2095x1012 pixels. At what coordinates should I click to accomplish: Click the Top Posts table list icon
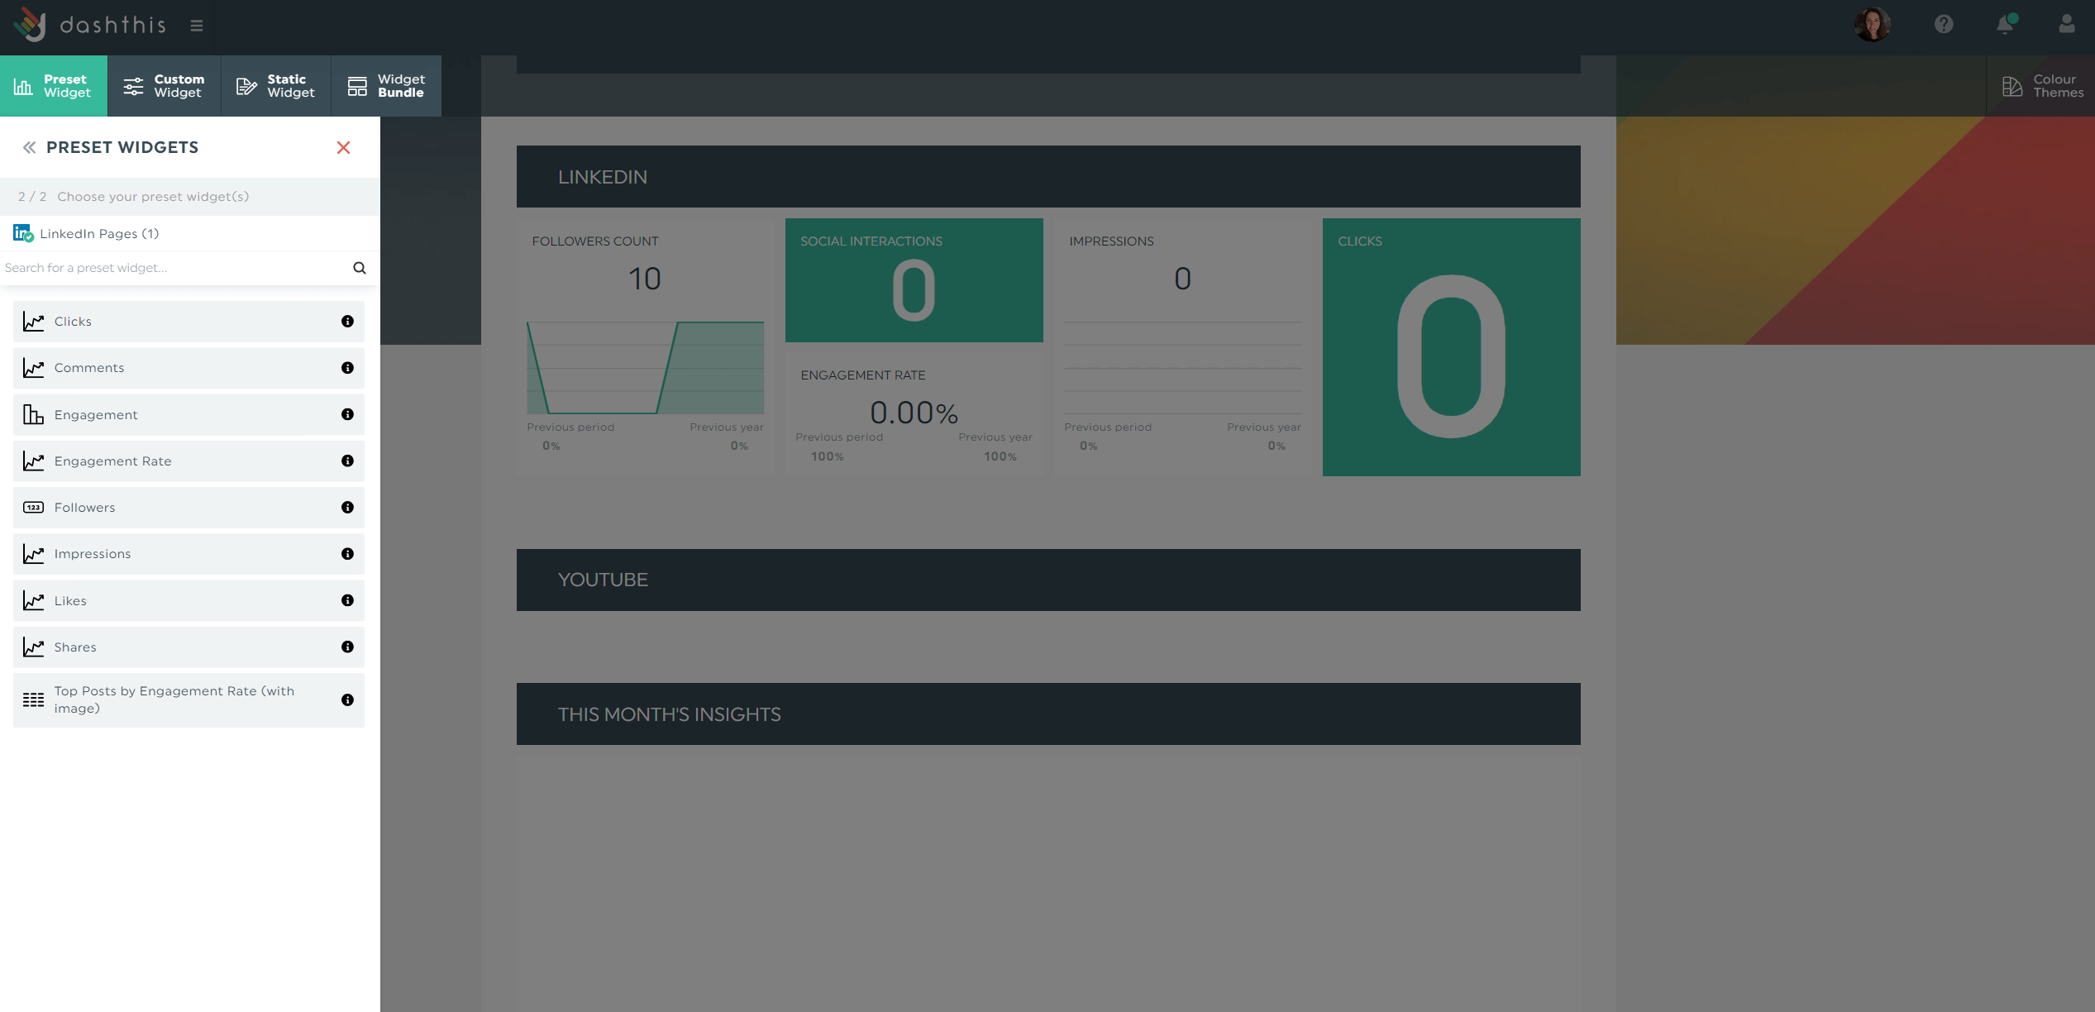(x=33, y=700)
